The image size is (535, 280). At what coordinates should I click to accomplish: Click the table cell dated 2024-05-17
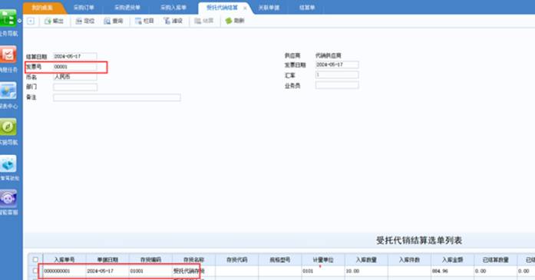coord(107,271)
